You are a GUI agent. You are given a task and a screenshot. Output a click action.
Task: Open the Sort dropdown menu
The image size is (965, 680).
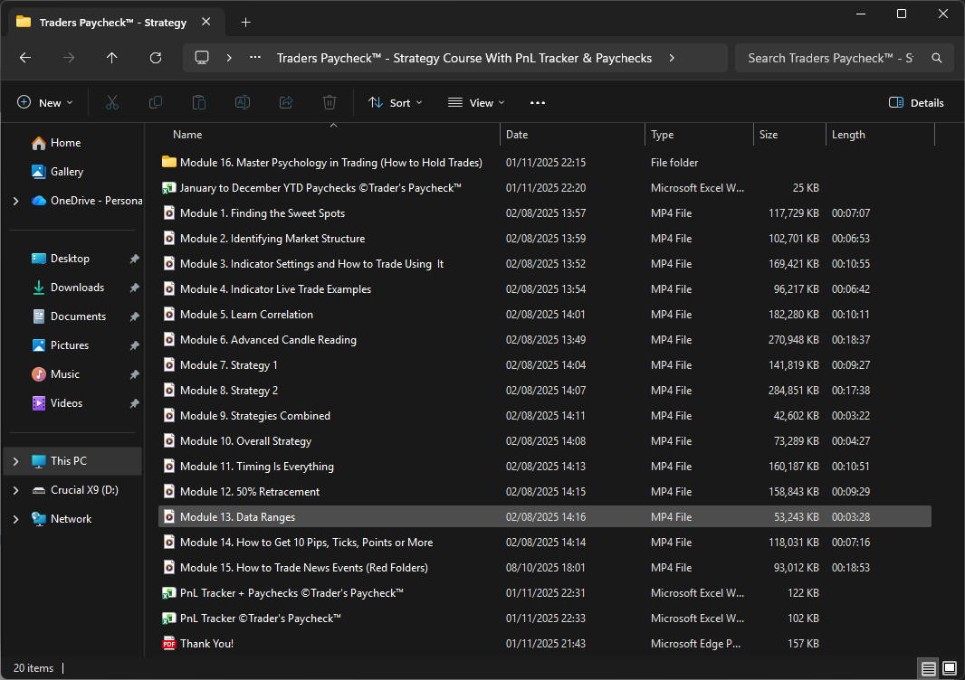coord(396,102)
